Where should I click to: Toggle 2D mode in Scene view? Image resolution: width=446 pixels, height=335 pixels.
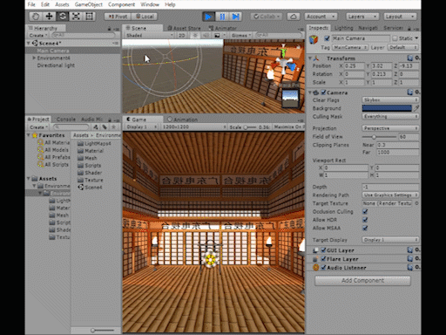pos(182,35)
